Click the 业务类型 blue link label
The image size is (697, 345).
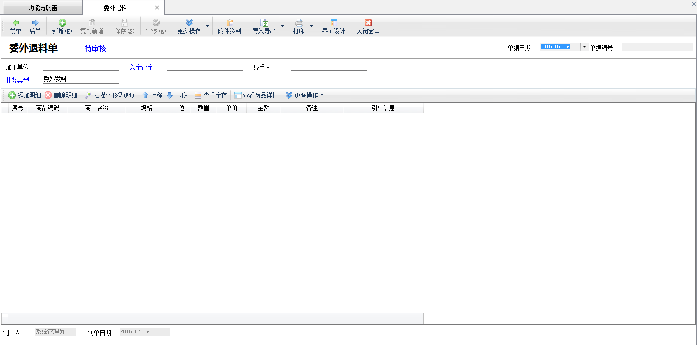click(17, 80)
